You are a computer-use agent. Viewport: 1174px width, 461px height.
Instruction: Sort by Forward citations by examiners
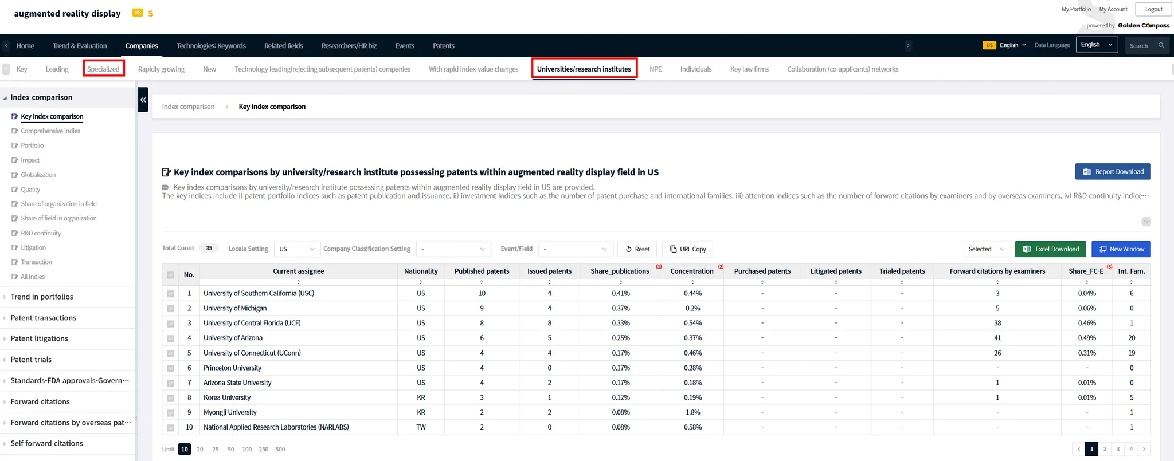click(997, 282)
